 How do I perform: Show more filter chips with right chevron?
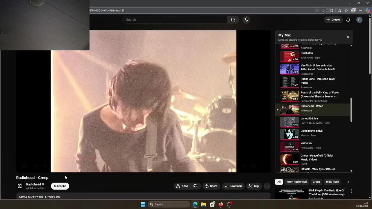(348, 182)
